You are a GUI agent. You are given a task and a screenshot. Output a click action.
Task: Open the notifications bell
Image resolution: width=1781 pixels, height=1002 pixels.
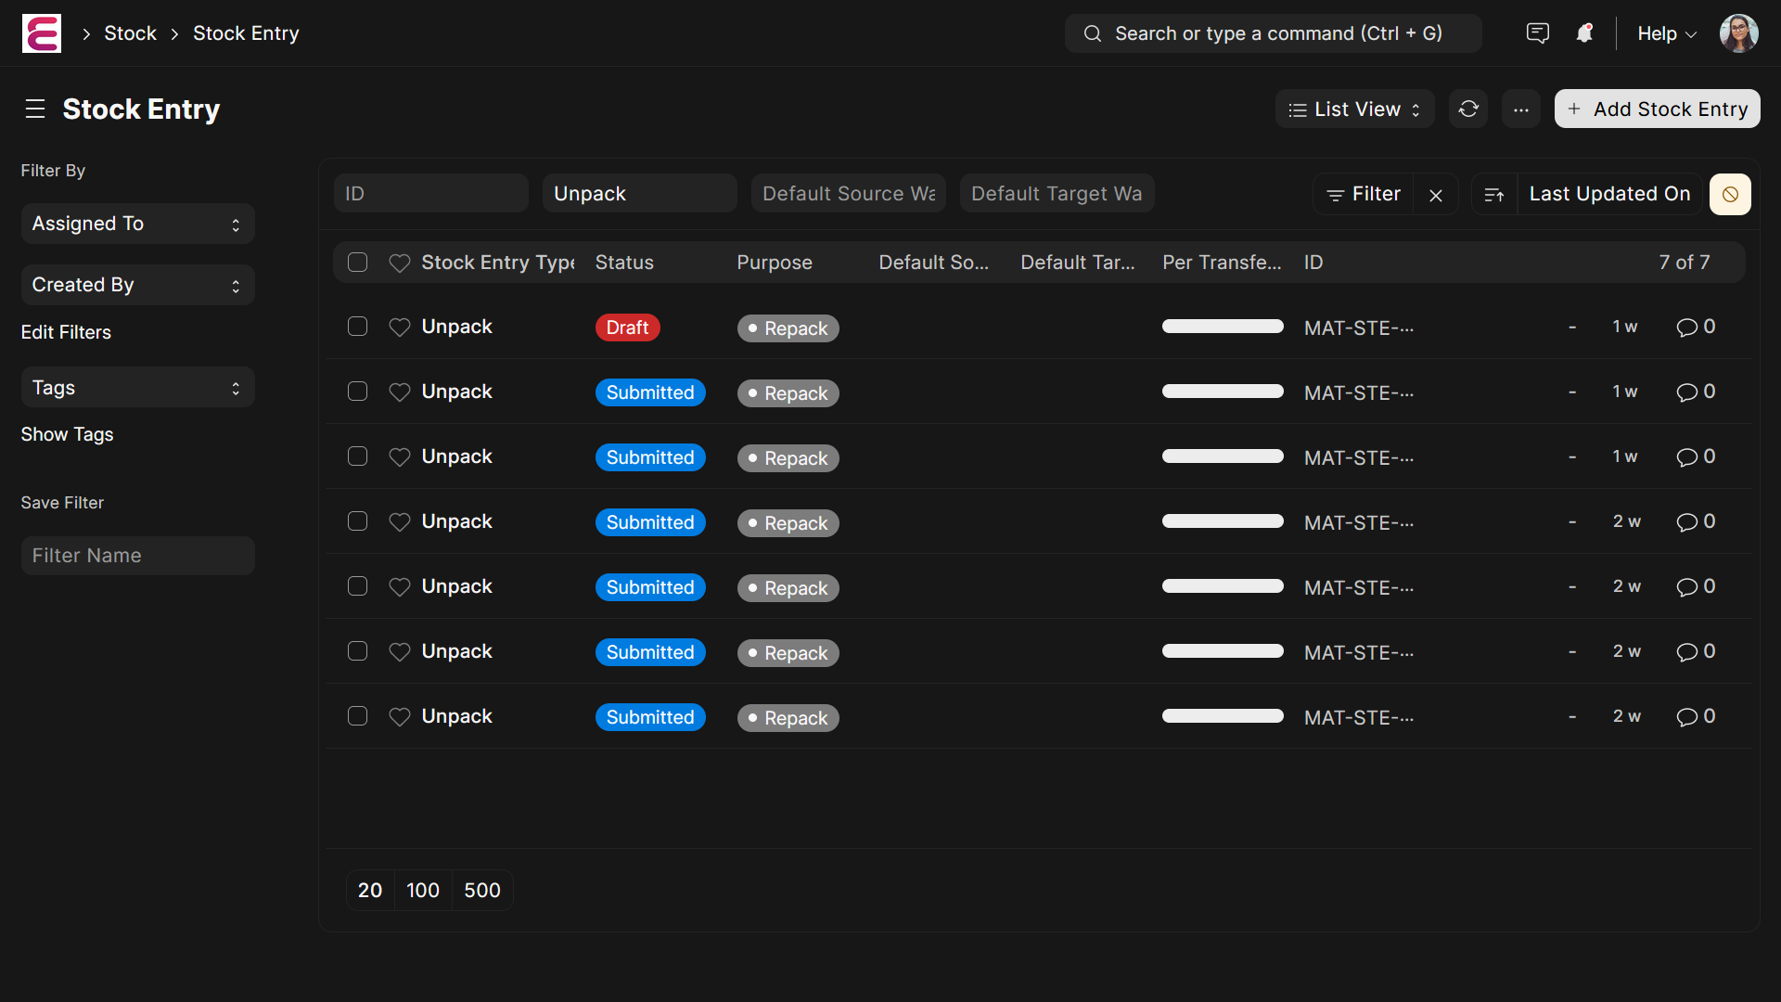(x=1585, y=32)
